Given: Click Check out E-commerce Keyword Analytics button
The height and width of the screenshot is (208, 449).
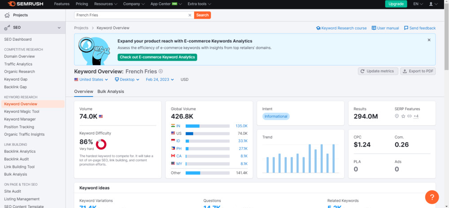Looking at the screenshot, I should [x=157, y=57].
